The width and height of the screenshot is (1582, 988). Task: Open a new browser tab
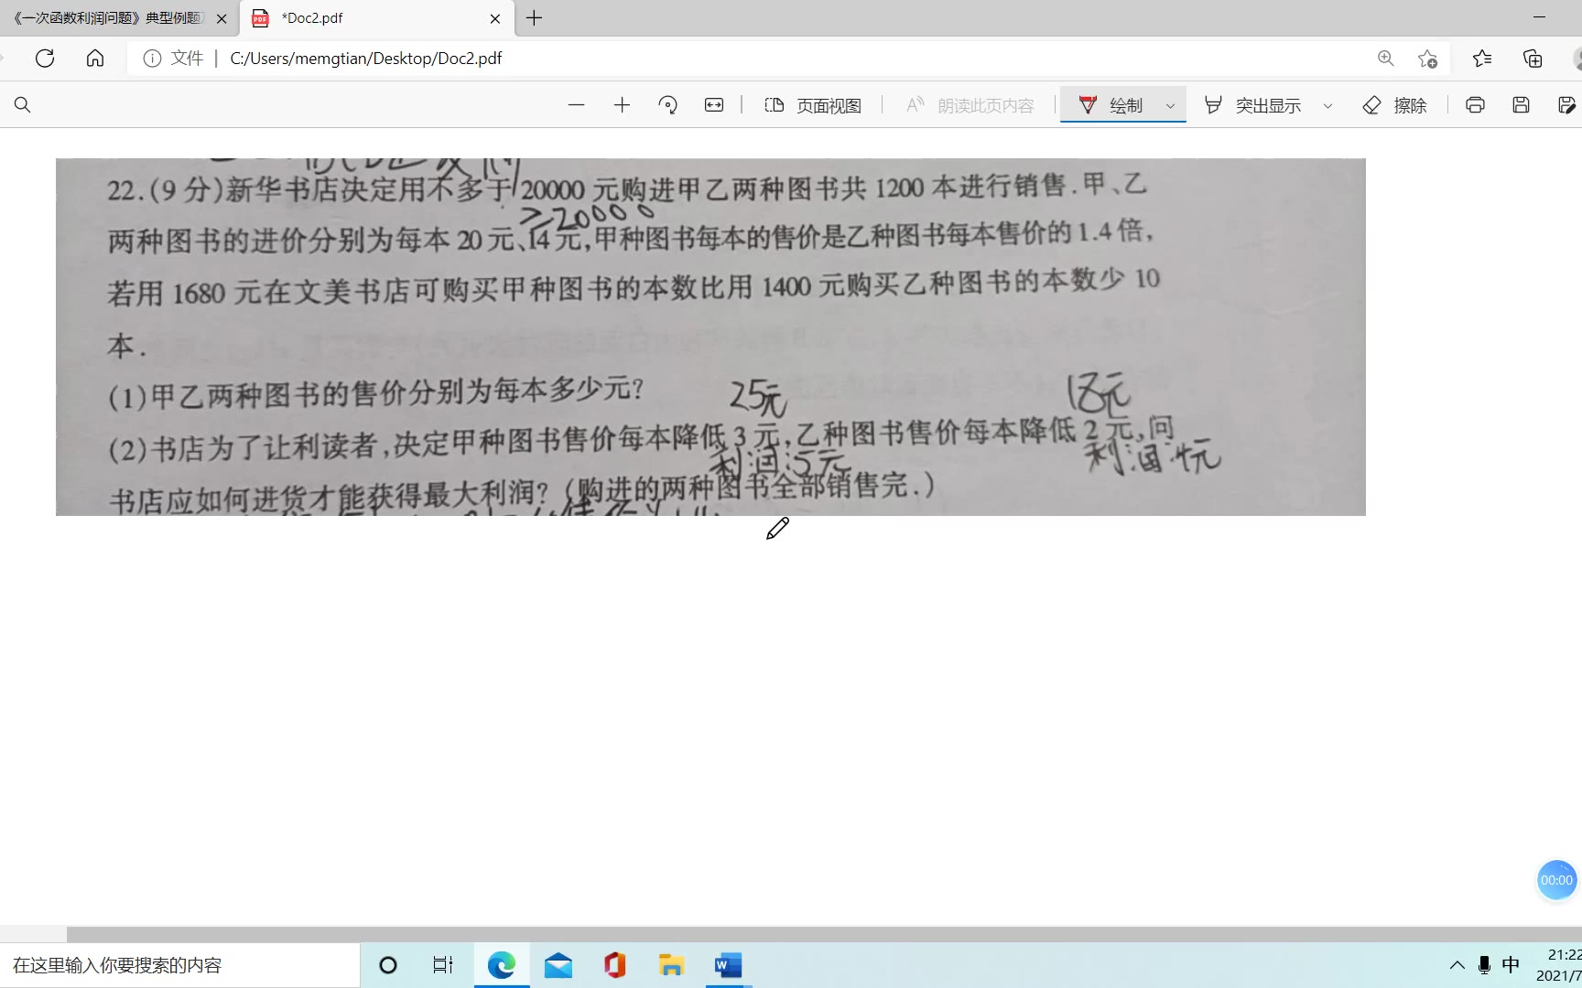[535, 18]
